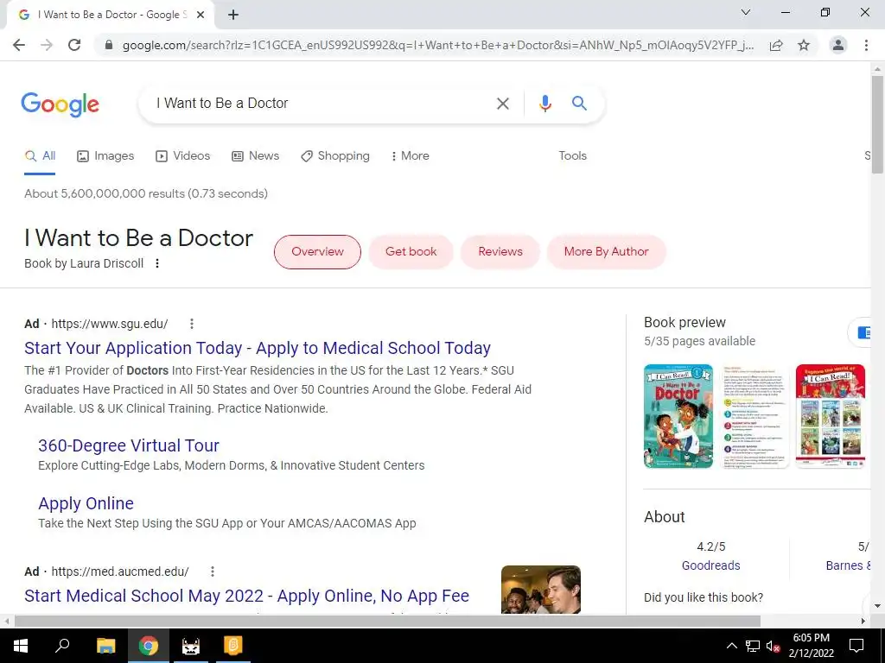Show hidden system tray icons
Viewport: 885px width, 663px height.
tap(731, 646)
